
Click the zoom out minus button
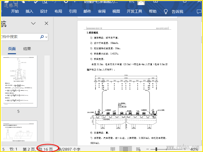(148, 149)
